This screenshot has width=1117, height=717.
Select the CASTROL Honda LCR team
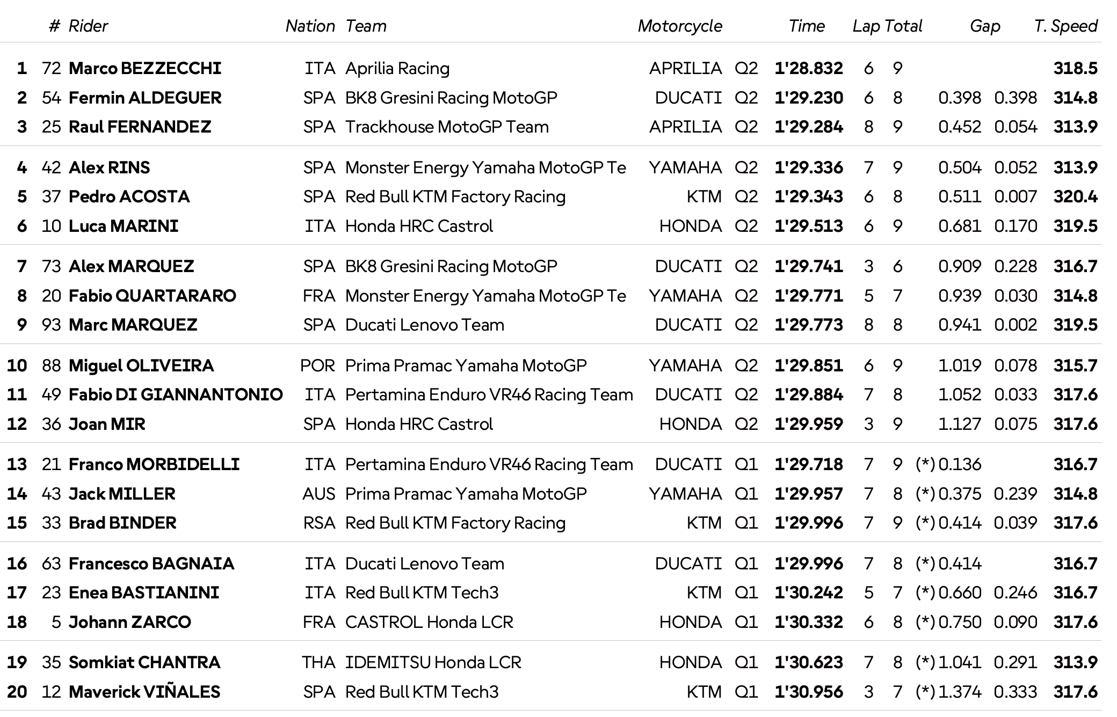(x=429, y=622)
